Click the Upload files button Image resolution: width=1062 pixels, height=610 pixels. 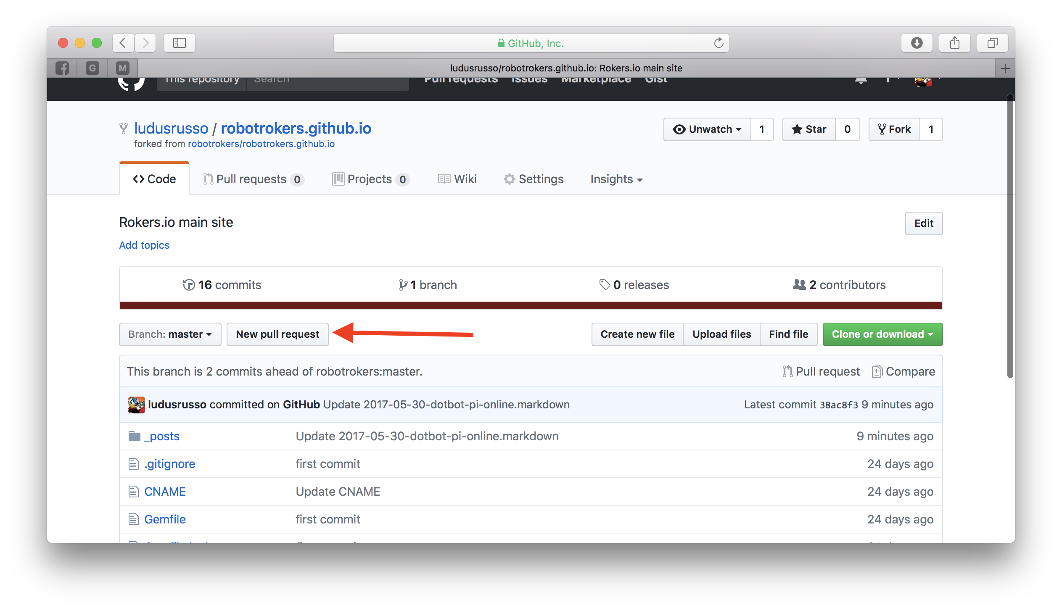721,334
